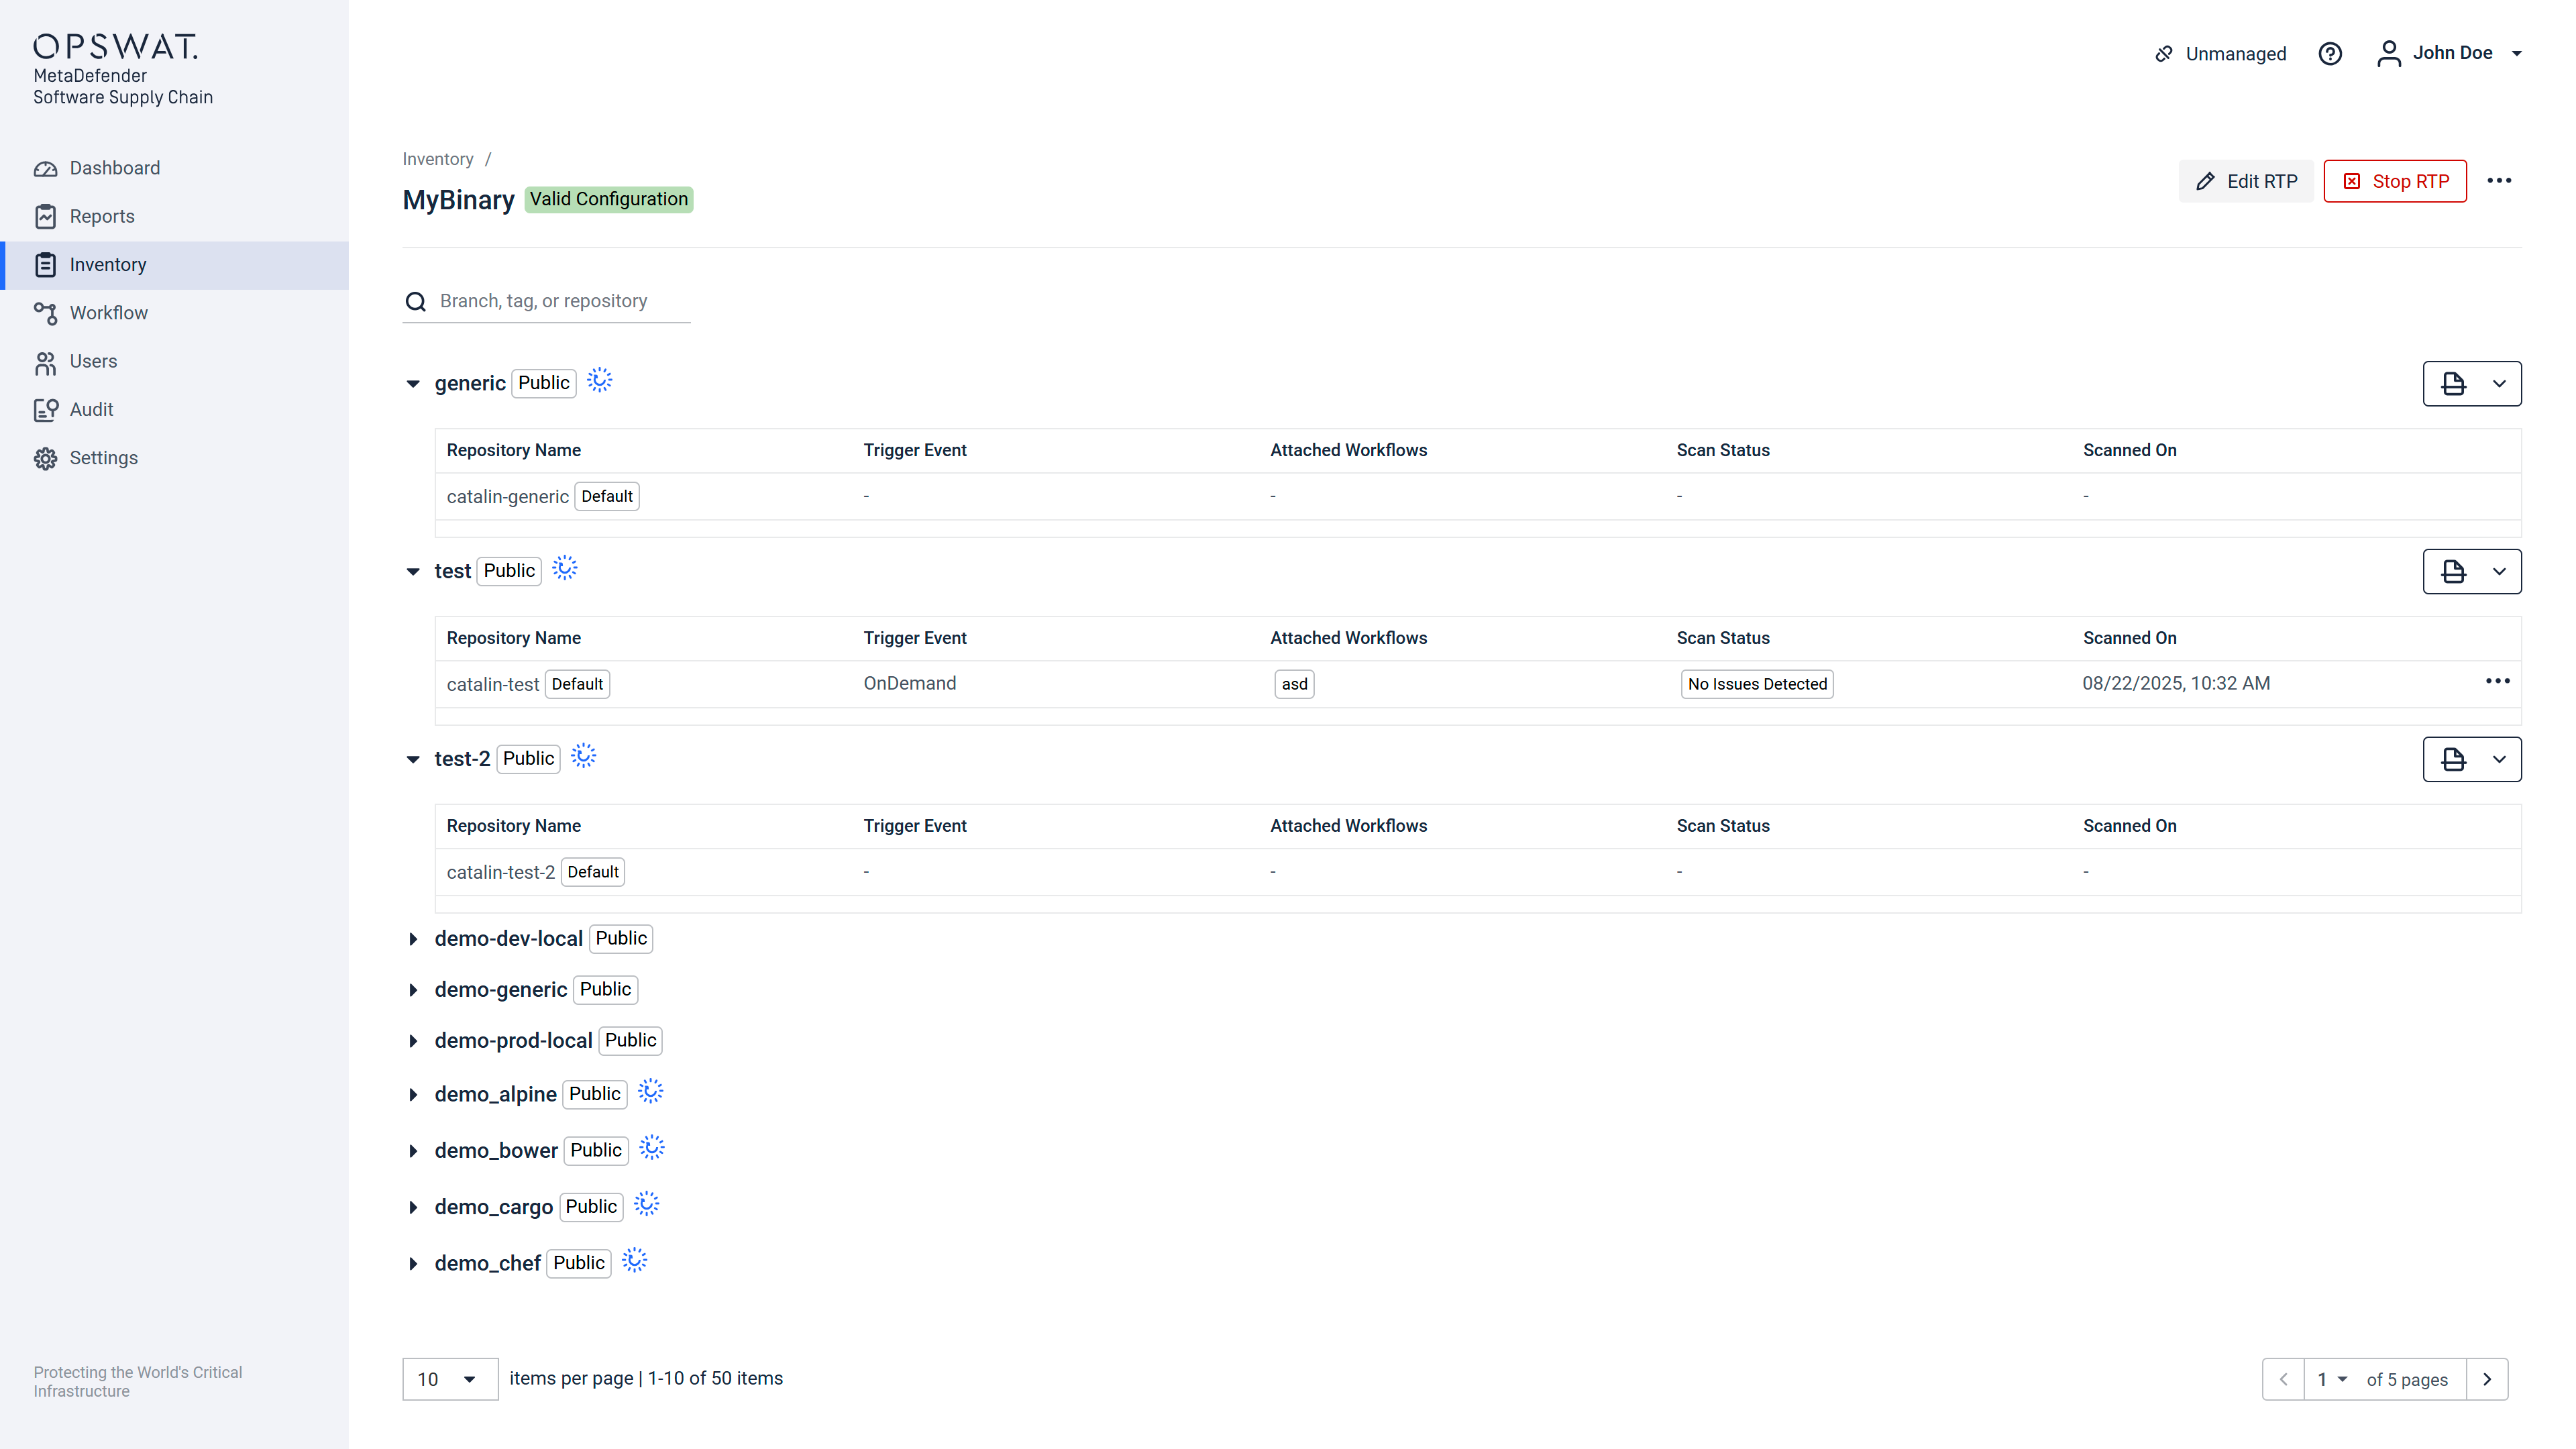Image resolution: width=2576 pixels, height=1449 pixels.
Task: Open the Users section
Action: [174, 361]
